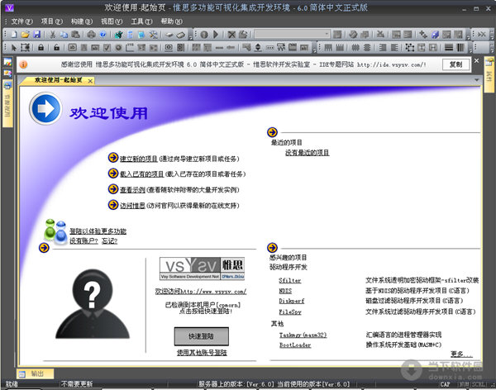Click the first icon in left sidebar
The image size is (496, 390).
click(7, 62)
